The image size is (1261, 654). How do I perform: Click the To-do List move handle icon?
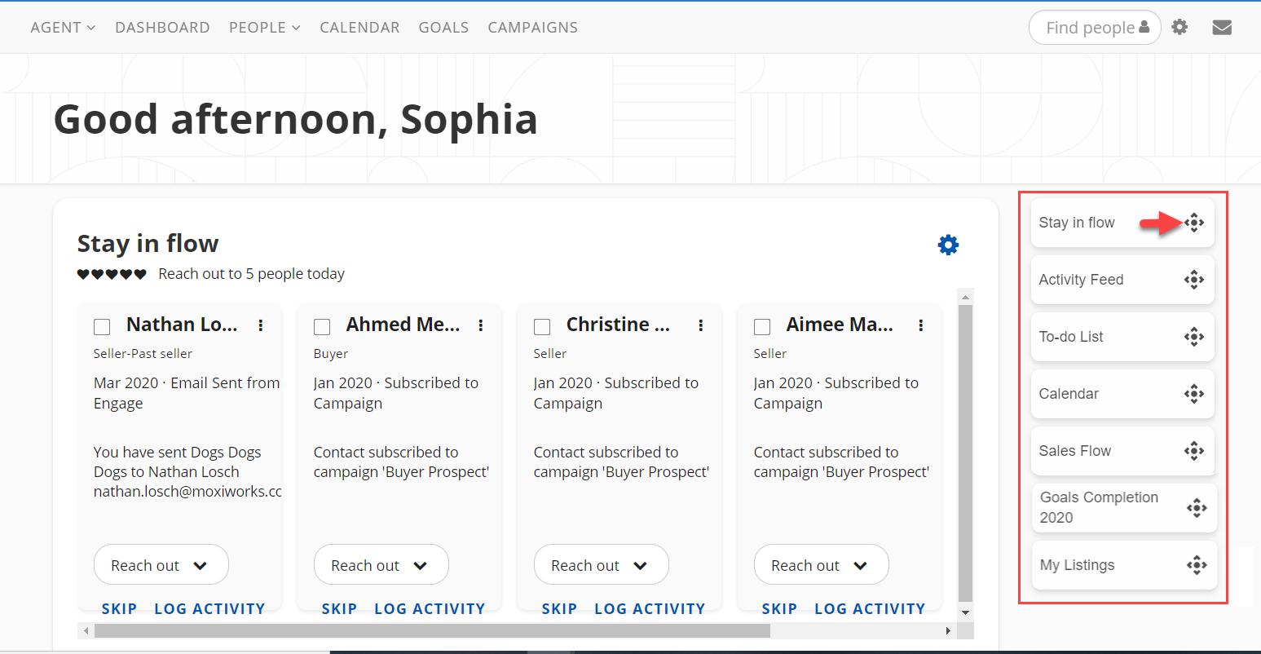coord(1194,337)
